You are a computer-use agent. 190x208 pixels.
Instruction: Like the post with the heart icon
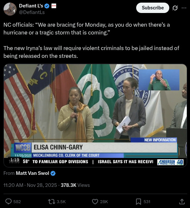pos(95,201)
